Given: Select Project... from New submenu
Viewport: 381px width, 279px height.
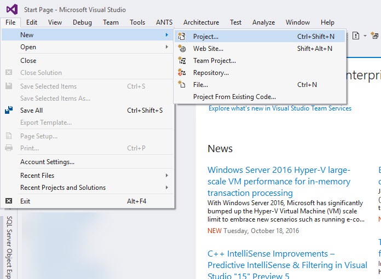Looking at the screenshot, I should [x=259, y=37].
